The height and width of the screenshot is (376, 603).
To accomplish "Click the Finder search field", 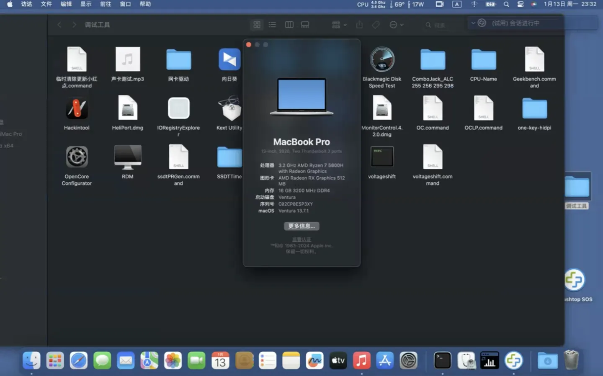I will coord(440,25).
